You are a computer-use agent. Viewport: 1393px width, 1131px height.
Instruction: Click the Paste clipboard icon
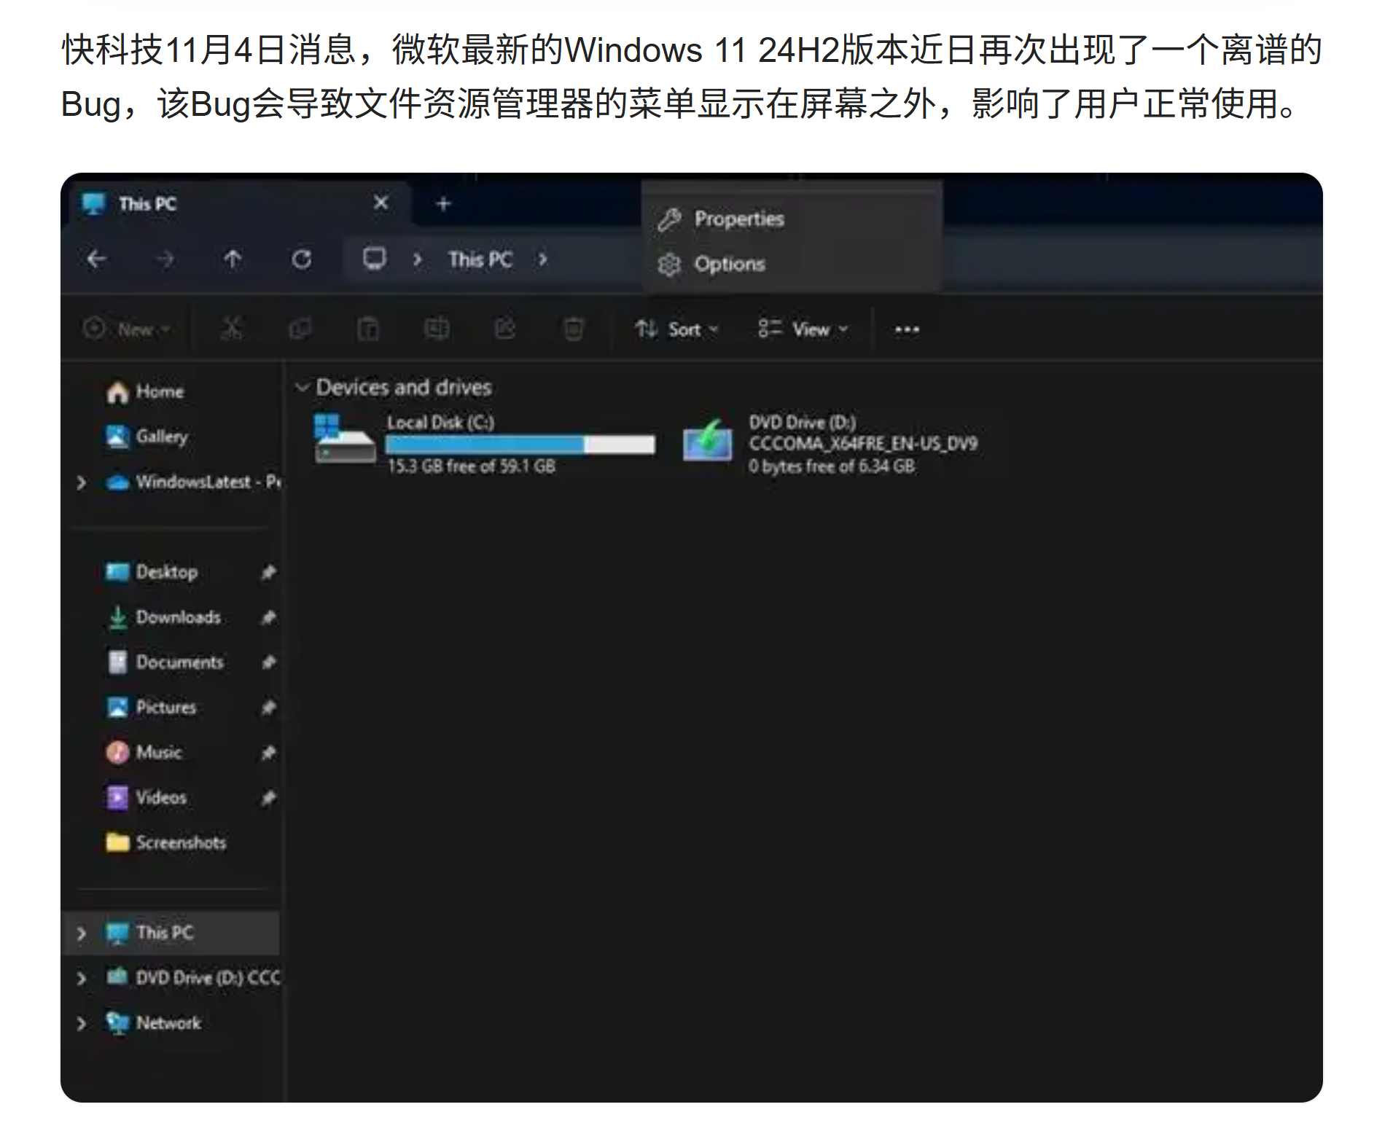click(367, 329)
